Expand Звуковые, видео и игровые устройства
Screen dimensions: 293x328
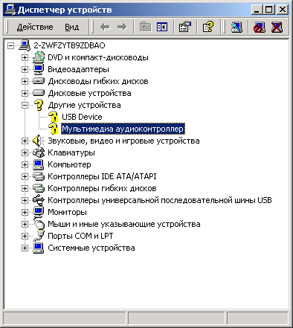click(25, 141)
